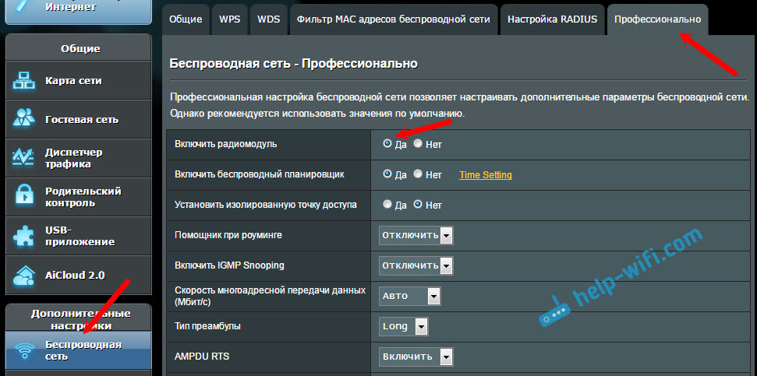This screenshot has height=376, width=757.
Task: Click the Тип преамбулы label
Action: [207, 326]
